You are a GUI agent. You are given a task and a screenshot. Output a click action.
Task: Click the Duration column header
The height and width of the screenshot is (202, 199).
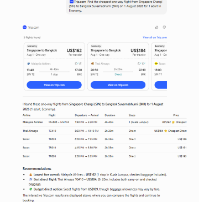[110, 115]
